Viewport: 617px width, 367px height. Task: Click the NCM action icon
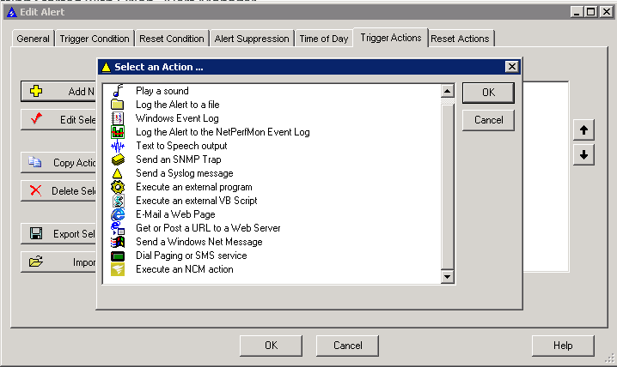click(x=117, y=269)
